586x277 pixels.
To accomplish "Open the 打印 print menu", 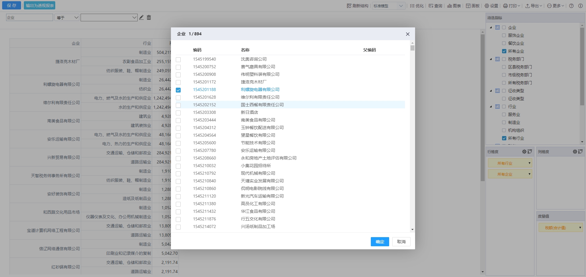I will [x=511, y=6].
